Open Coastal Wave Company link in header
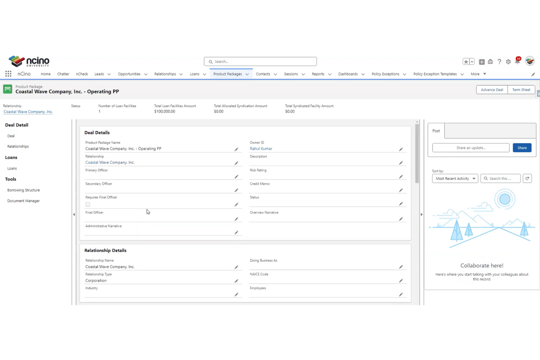The height and width of the screenshot is (360, 540). (x=28, y=112)
